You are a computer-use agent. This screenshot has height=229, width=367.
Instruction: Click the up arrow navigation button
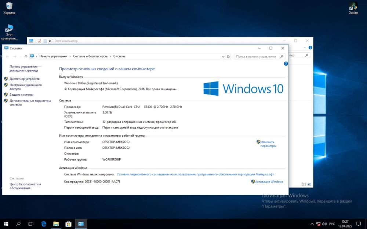26,56
